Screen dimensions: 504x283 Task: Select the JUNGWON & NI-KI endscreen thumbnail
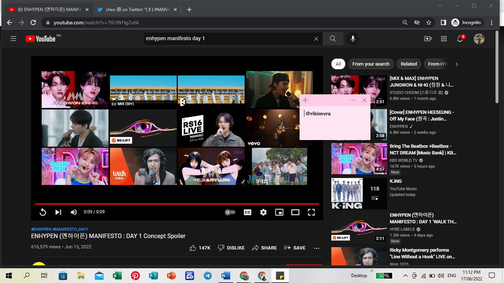75,89
